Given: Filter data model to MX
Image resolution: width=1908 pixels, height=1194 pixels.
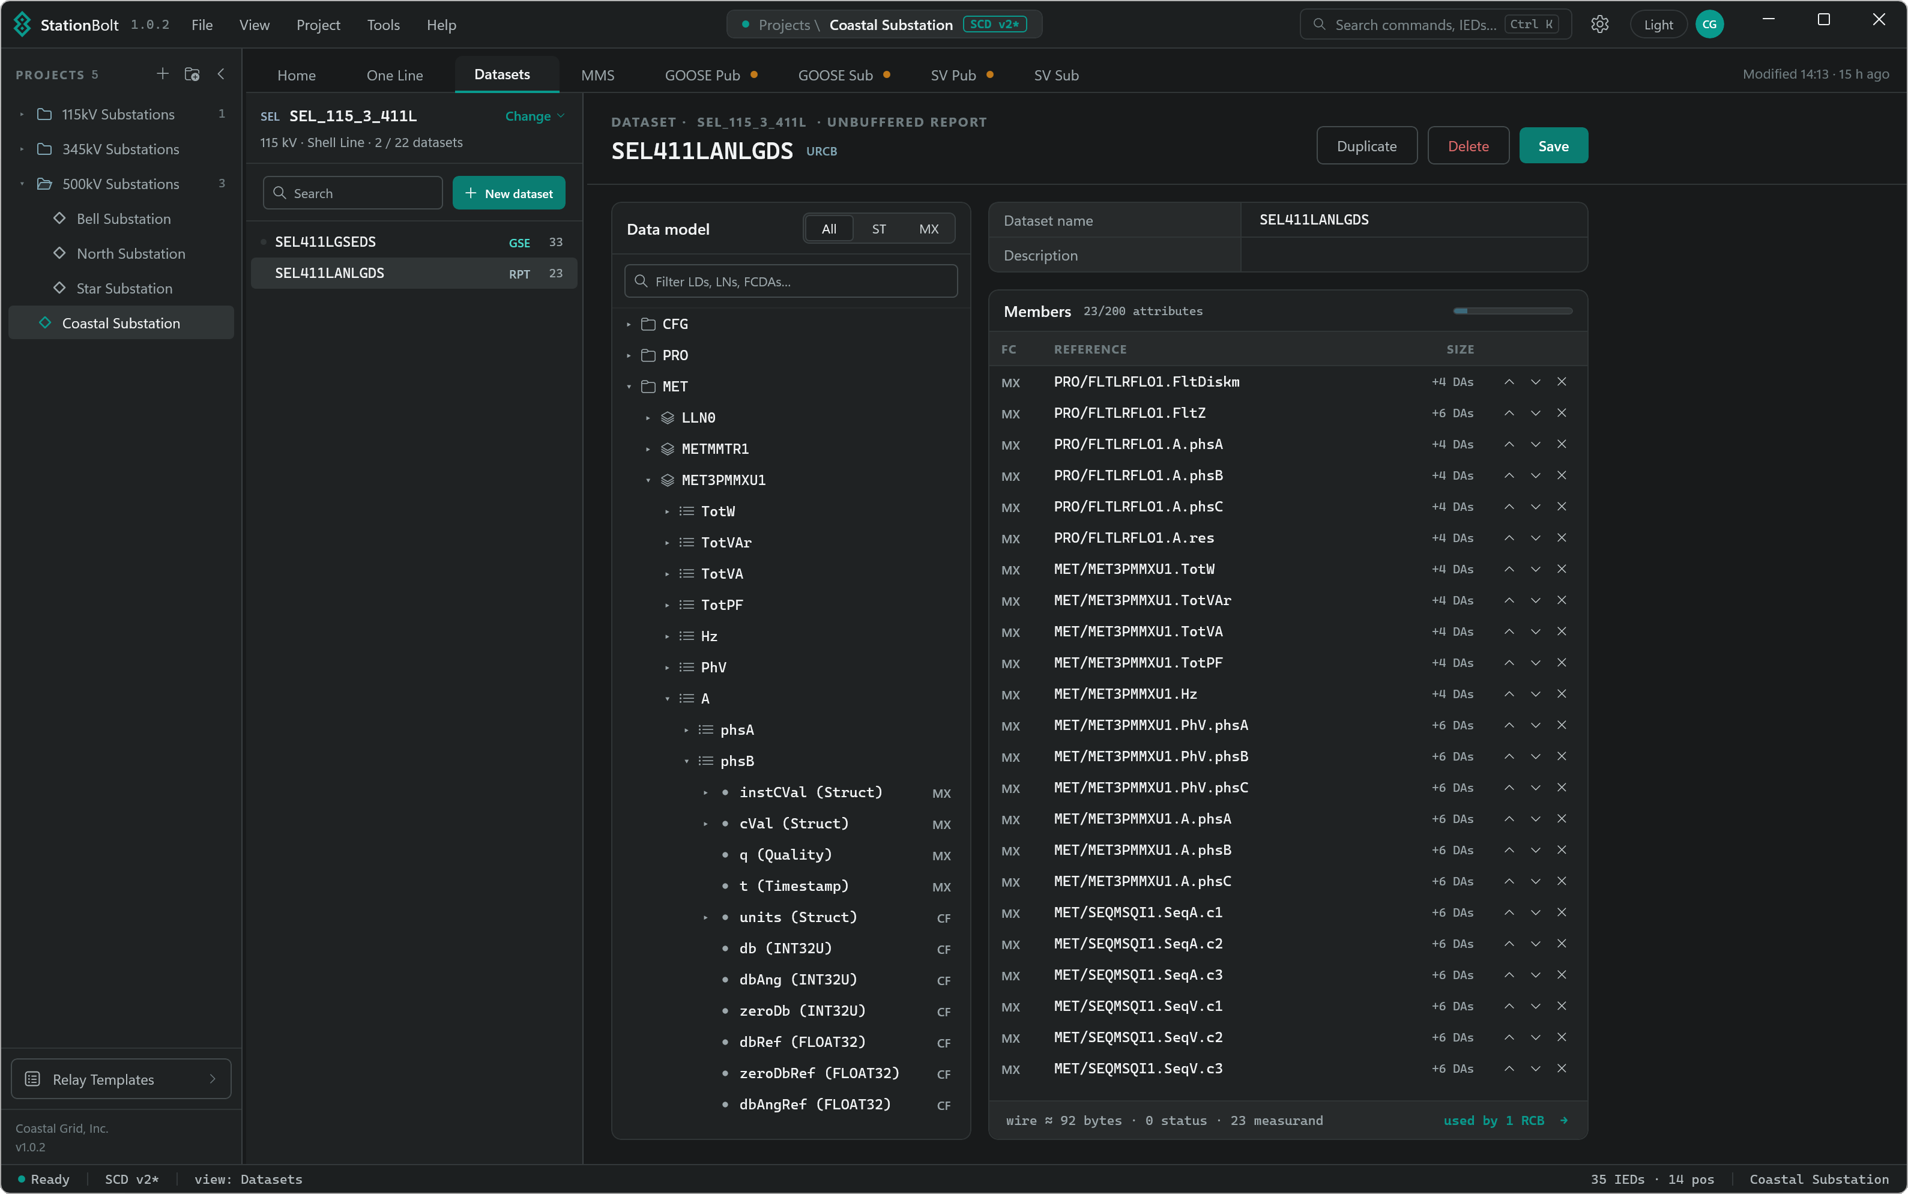Looking at the screenshot, I should pos(928,229).
